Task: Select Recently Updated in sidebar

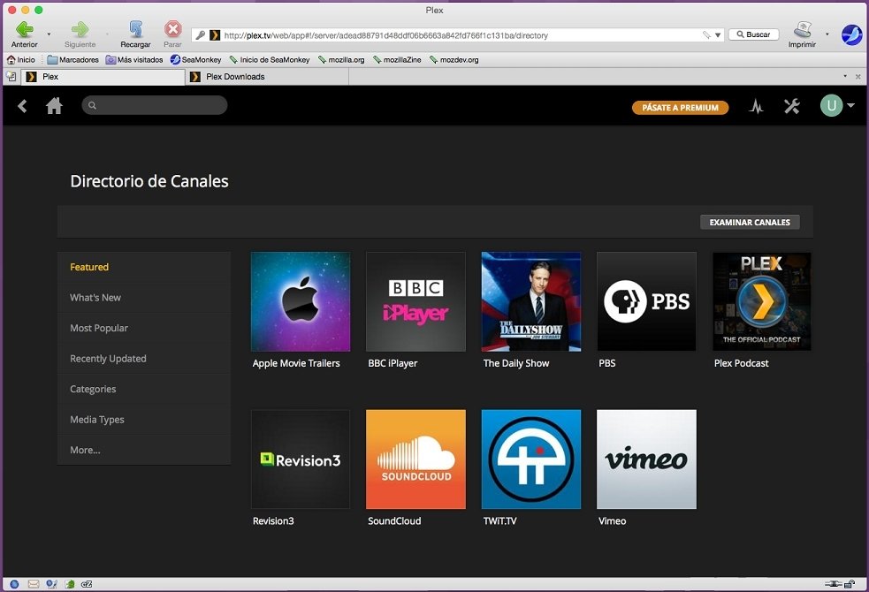Action: (143, 359)
